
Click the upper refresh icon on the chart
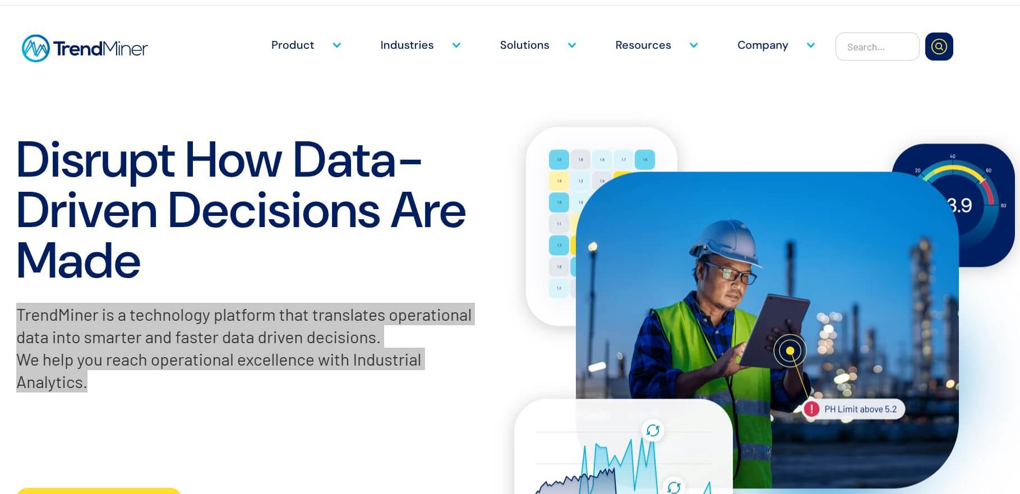click(653, 431)
